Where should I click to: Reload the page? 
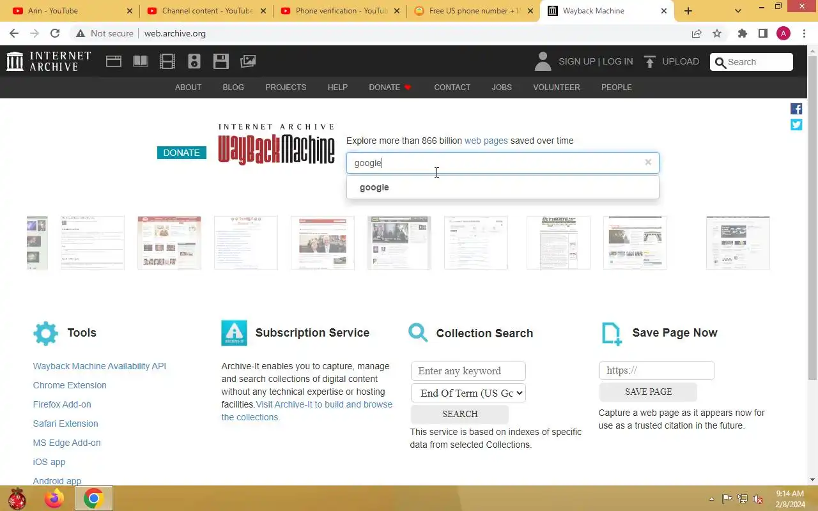pyautogui.click(x=55, y=33)
